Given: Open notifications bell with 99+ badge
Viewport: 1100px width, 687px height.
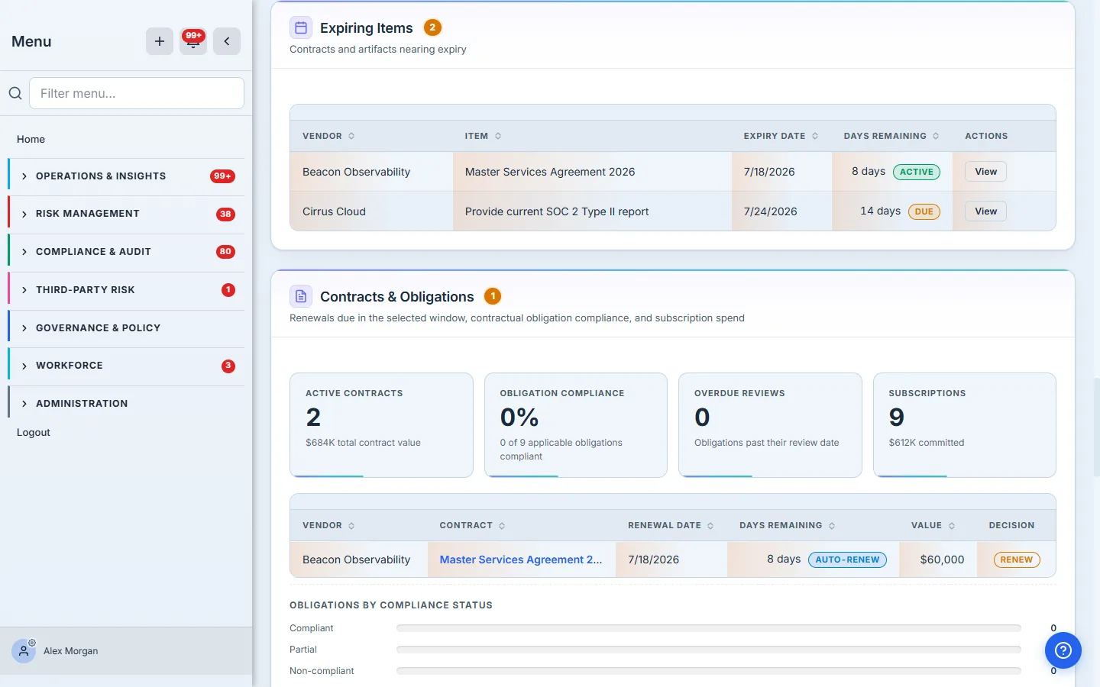Looking at the screenshot, I should pyautogui.click(x=193, y=41).
